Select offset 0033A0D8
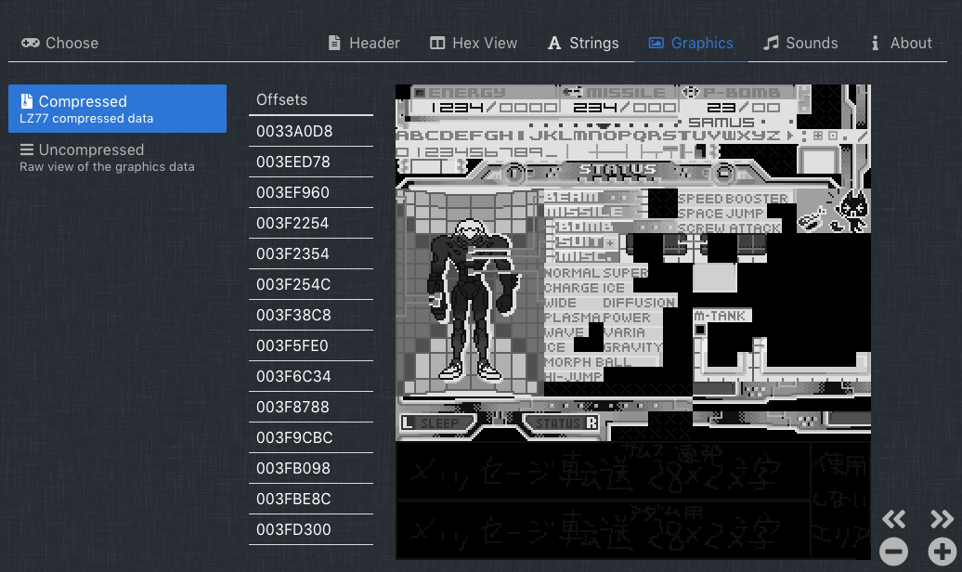 (311, 131)
